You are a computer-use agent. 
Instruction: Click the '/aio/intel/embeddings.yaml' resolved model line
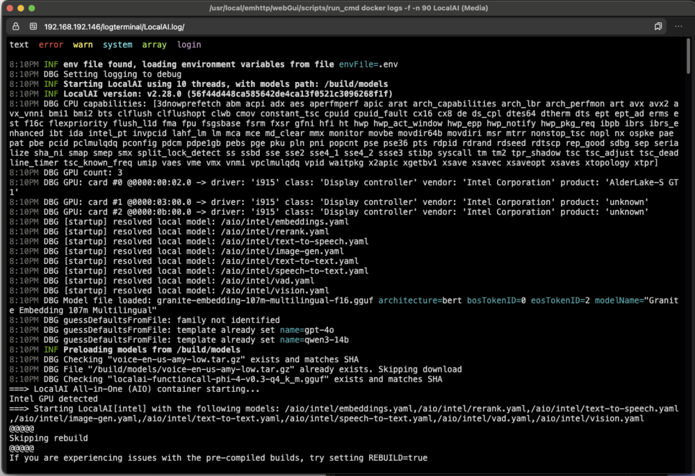[x=179, y=222]
